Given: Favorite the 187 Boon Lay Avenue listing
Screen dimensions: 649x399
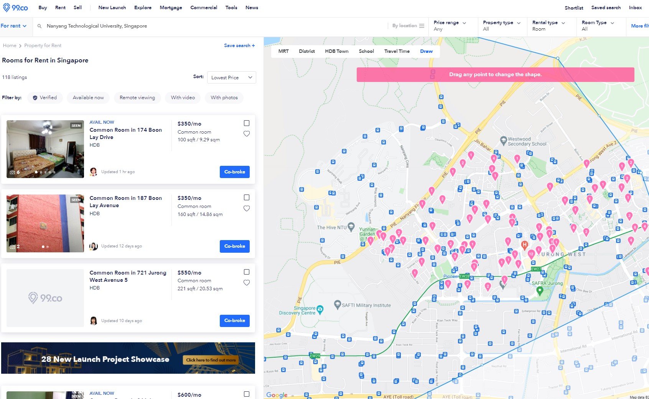Looking at the screenshot, I should click(x=247, y=208).
